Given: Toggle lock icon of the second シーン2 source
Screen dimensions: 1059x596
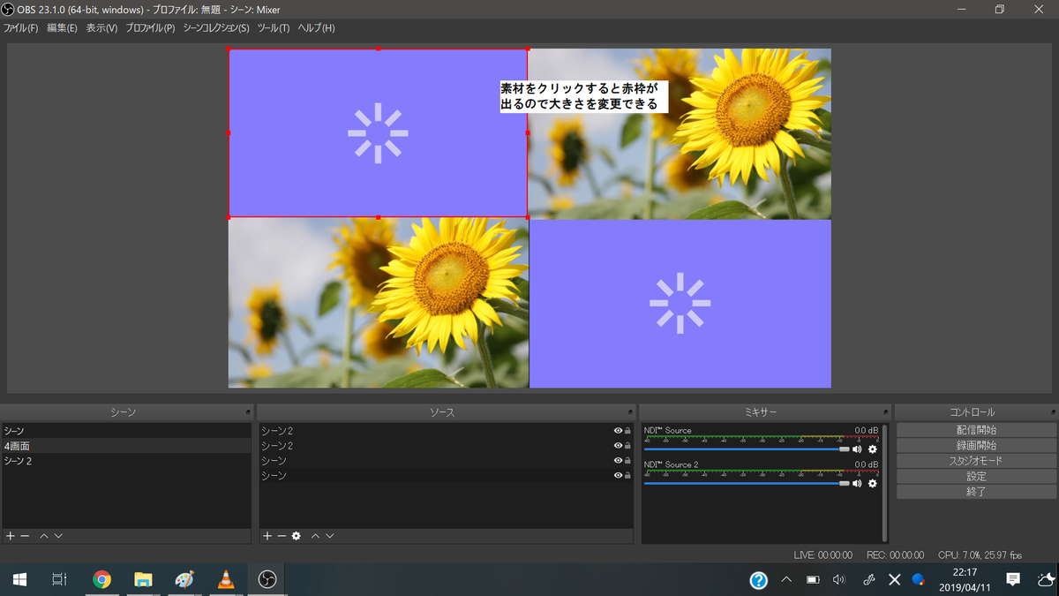Looking at the screenshot, I should tap(627, 446).
